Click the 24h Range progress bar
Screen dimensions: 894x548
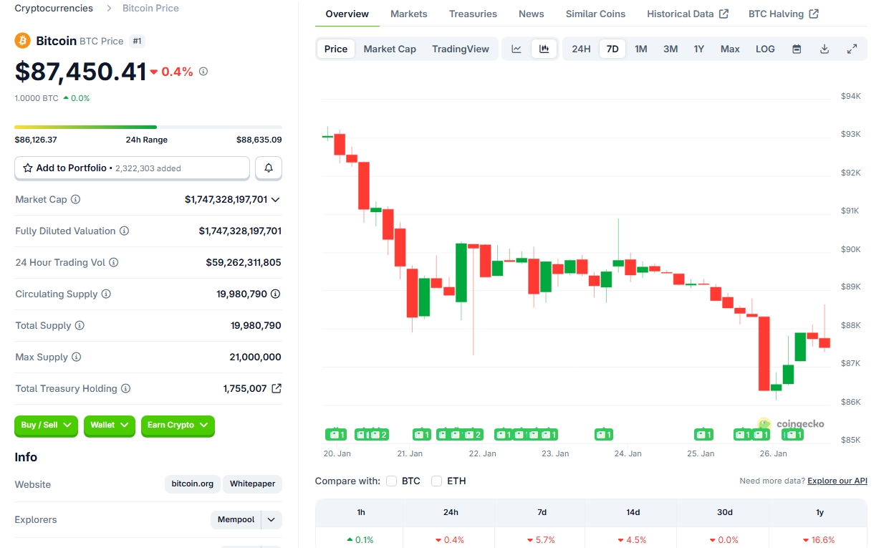(148, 127)
